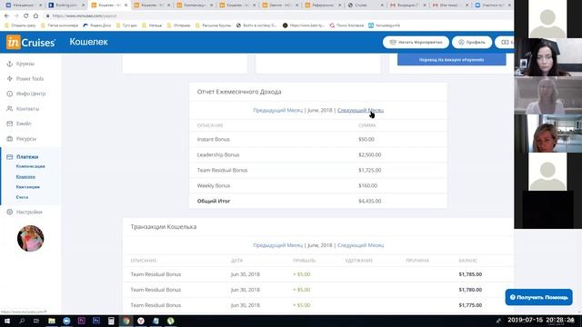This screenshot has height=327, width=582.
Task: Close the active Кошелек tab
Action: (x=126, y=5)
